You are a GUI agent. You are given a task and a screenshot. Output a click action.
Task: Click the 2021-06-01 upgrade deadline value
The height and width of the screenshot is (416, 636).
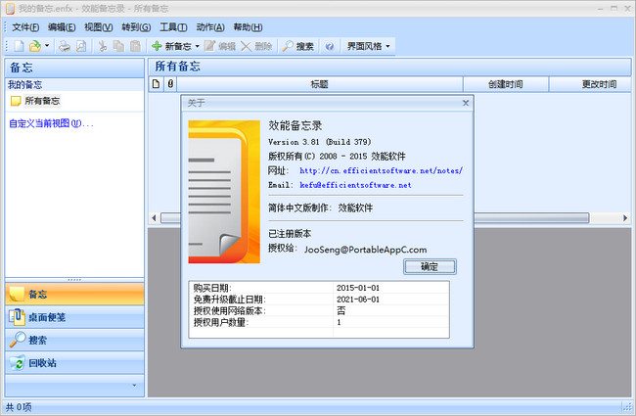click(x=358, y=300)
